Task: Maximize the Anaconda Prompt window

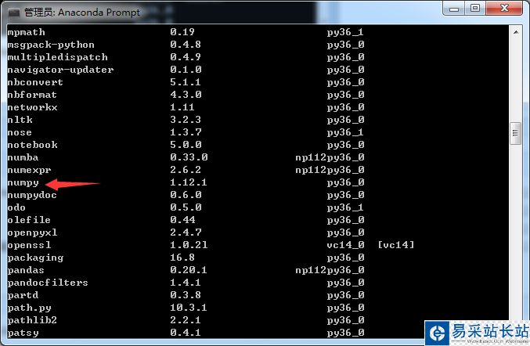Action: (475, 9)
